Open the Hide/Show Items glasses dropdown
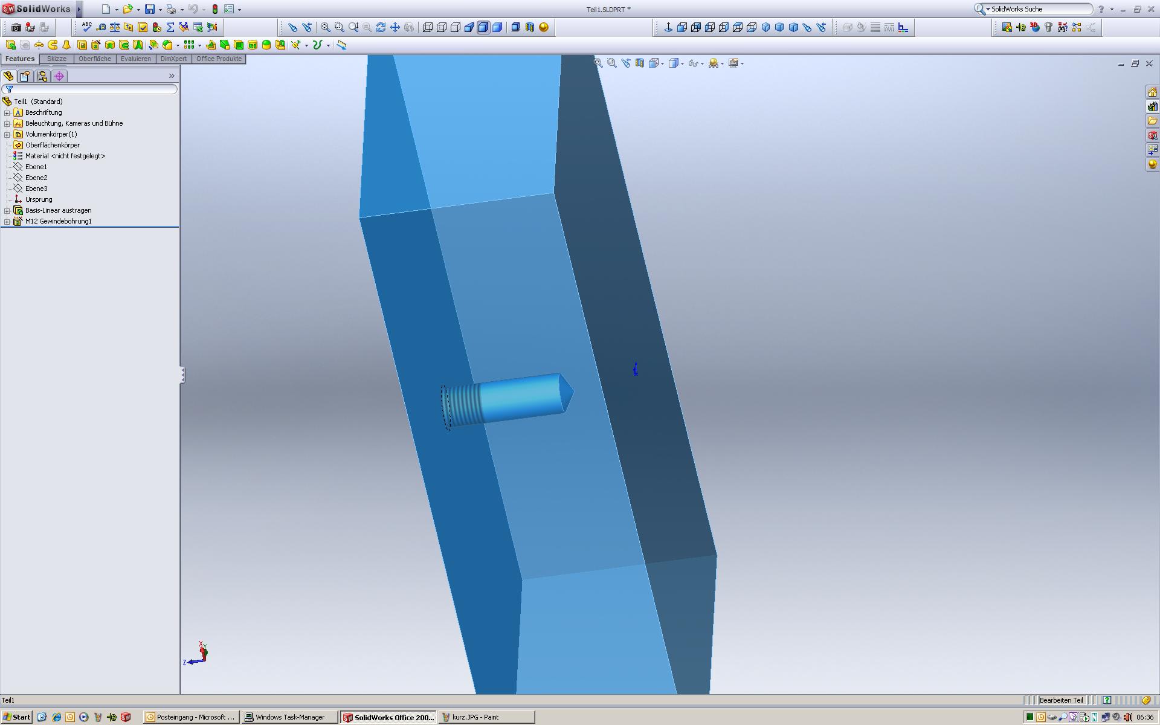Screen dimensions: 1160x725 702,63
